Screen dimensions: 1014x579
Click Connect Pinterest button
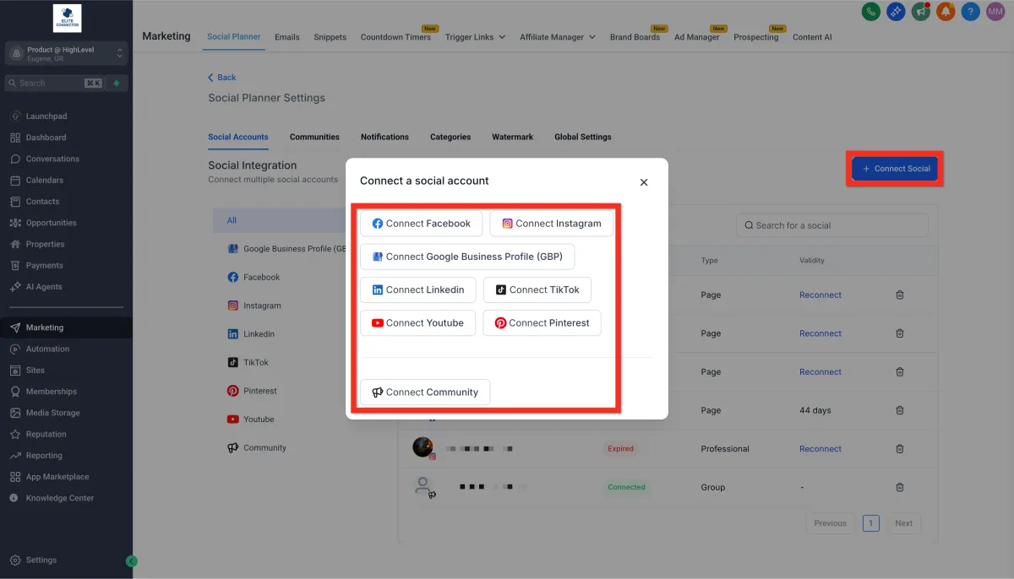542,322
